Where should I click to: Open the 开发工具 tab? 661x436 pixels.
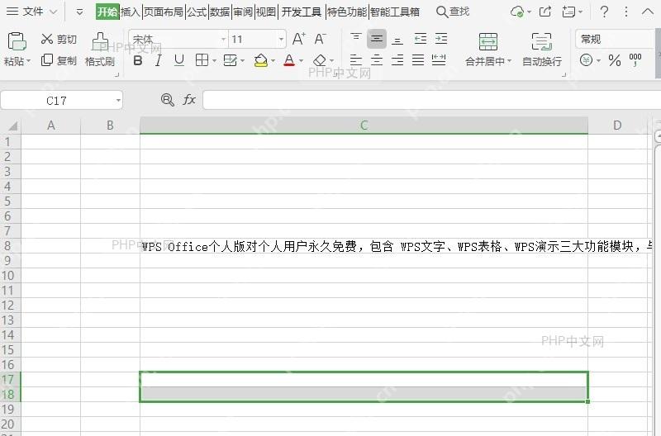(x=302, y=12)
